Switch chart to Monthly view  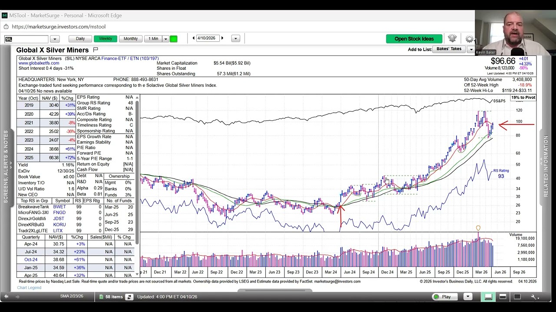(130, 39)
